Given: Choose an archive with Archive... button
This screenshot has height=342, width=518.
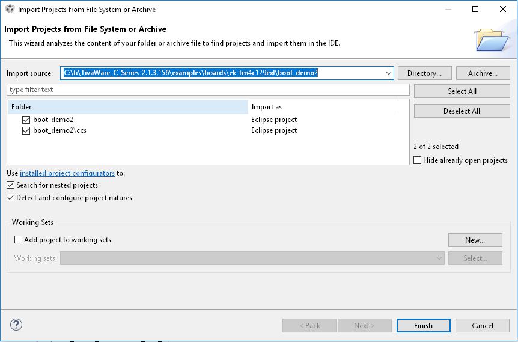Looking at the screenshot, I should click(483, 73).
